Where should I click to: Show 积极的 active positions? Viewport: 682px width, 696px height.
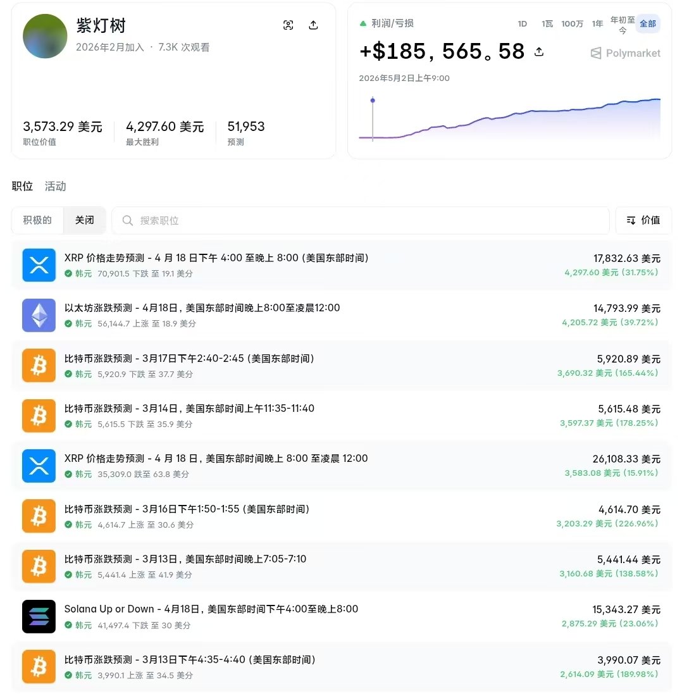[37, 220]
